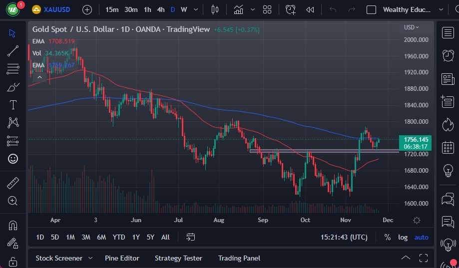Toggle the percent scale option
The height and width of the screenshot is (268, 459).
coord(387,237)
